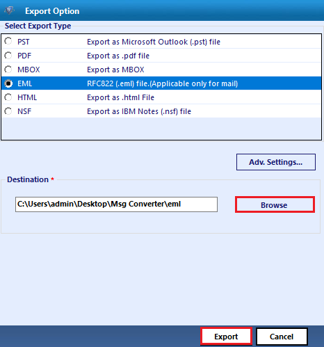Screen dimensions: 324x347
Task: Click the MBOX label
Action: click(29, 70)
